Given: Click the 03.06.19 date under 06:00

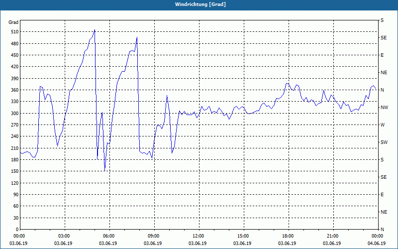Looking at the screenshot, I should (x=108, y=244).
